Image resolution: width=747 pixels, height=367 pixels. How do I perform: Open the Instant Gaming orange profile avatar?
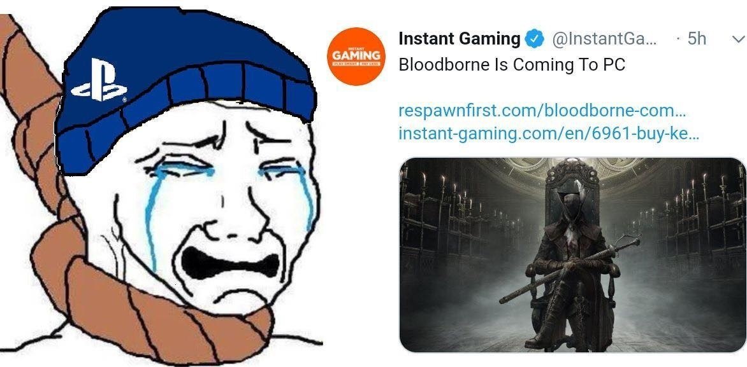(x=356, y=57)
